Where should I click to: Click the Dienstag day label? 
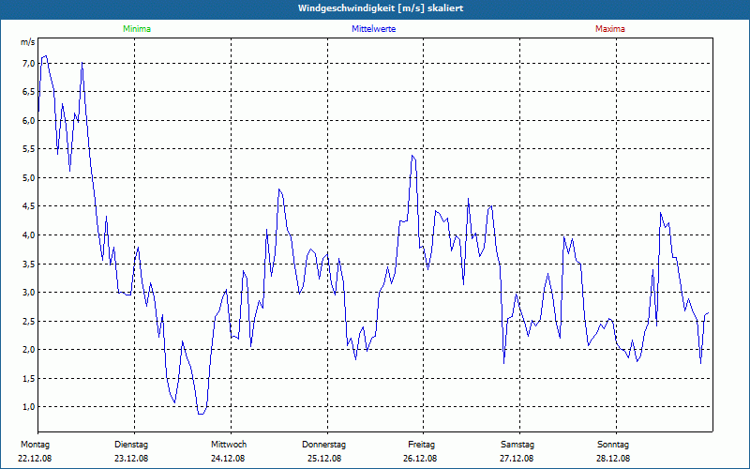point(131,445)
